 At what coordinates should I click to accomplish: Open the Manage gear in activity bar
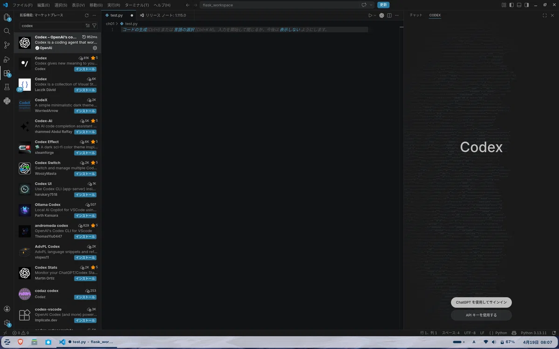coord(7,323)
